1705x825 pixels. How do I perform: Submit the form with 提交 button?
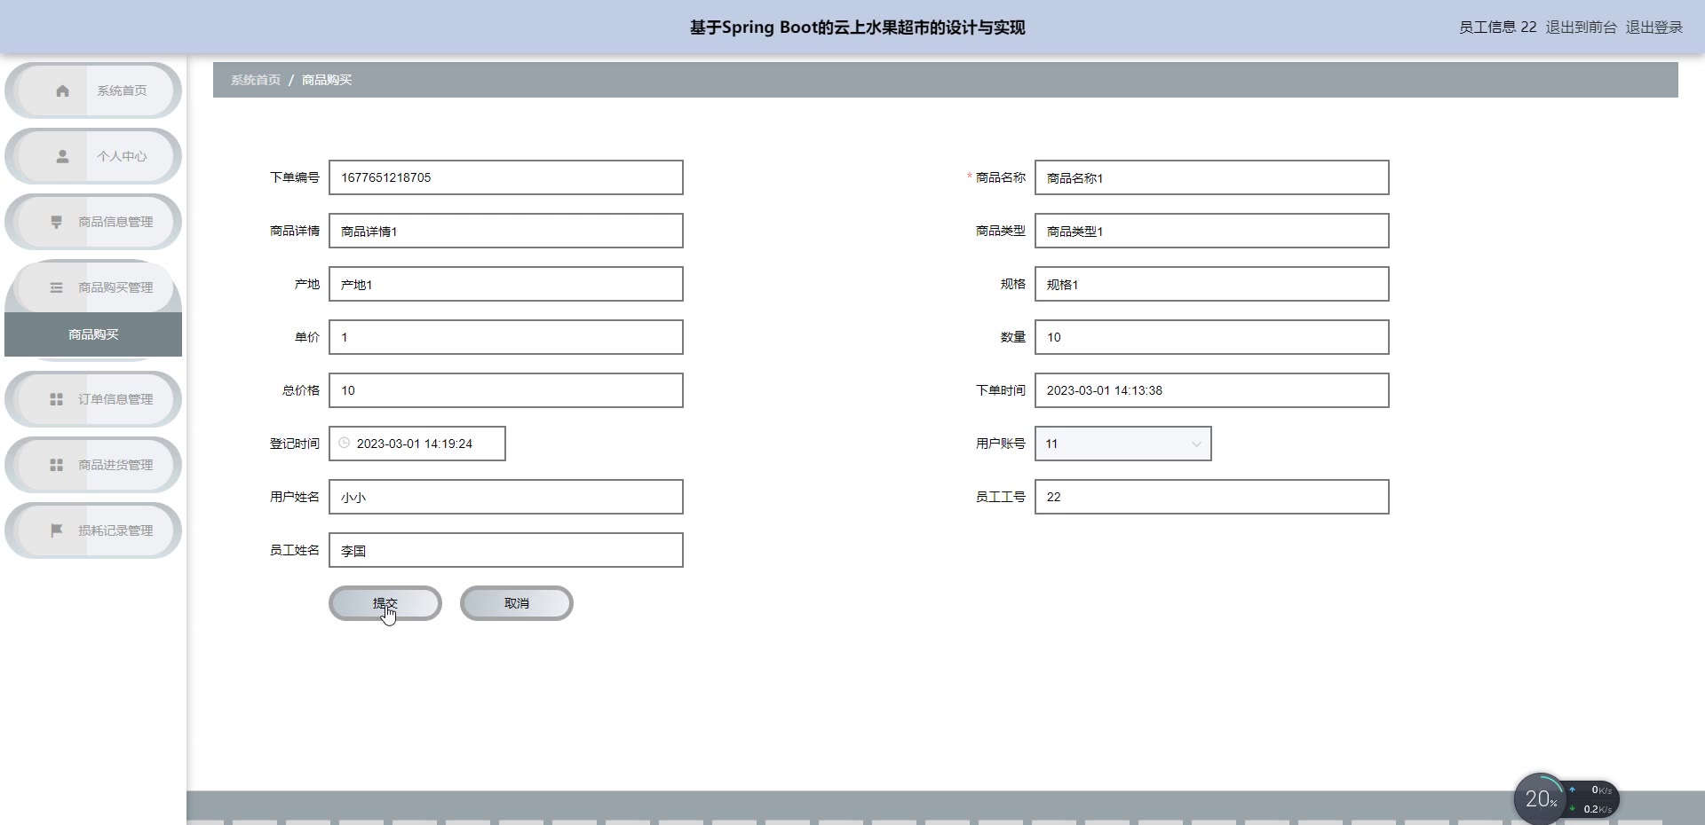(x=385, y=603)
